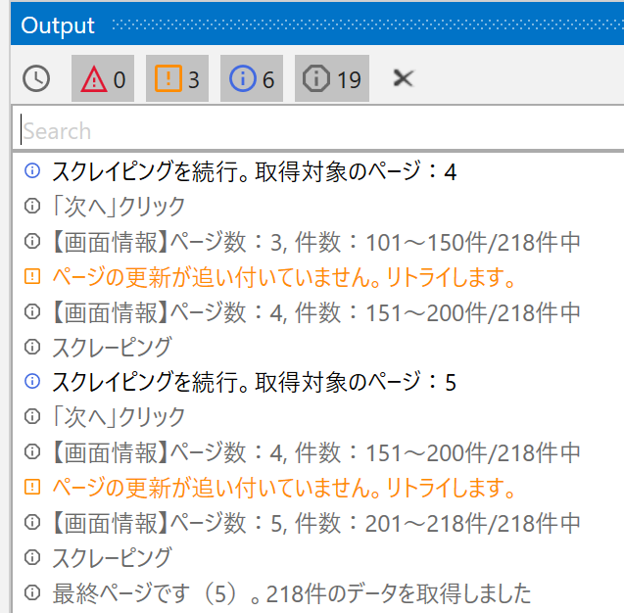Viewport: 624px width, 613px height.
Task: Select the first 'ページ数：4, 件数：151～200件' log line
Action: pos(316,311)
